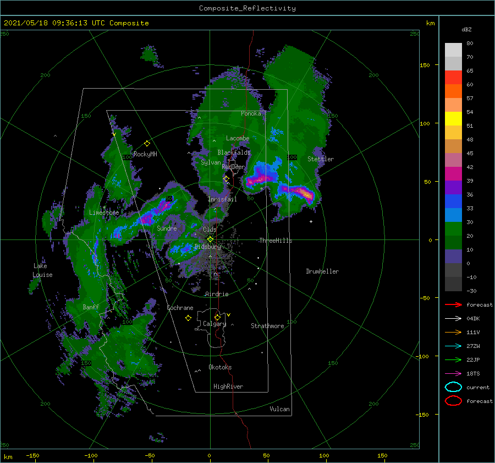Select the cyan 27ZW arrow legend entry

coord(453,346)
